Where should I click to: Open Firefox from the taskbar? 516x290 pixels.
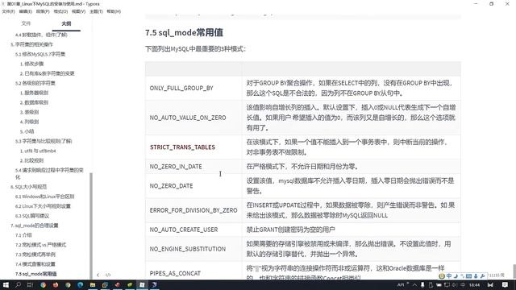click(x=56, y=284)
